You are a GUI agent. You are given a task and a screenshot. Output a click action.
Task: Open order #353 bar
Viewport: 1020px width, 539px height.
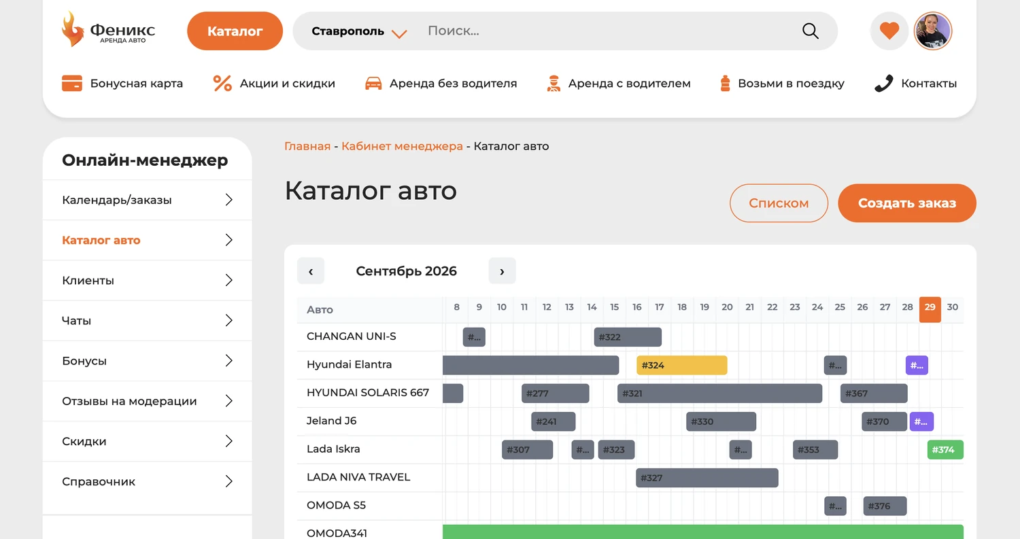(815, 449)
